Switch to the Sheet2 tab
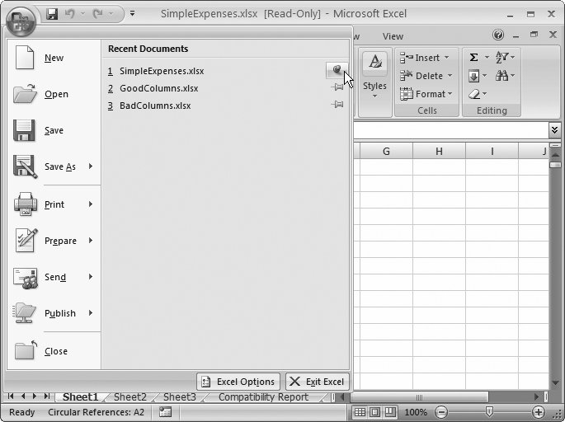565x422 pixels. 129,397
